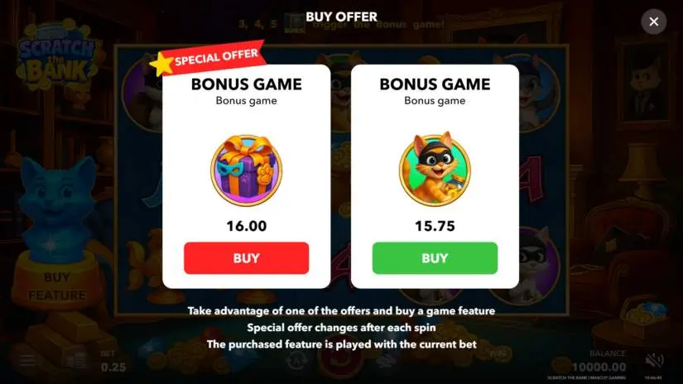
Task: Click the masked orange cat bonus icon
Action: tap(435, 169)
